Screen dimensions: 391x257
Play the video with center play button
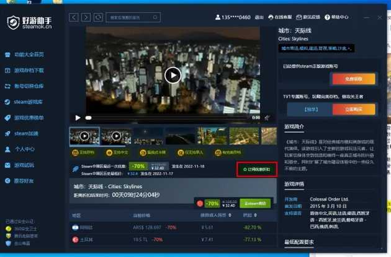coord(173,75)
